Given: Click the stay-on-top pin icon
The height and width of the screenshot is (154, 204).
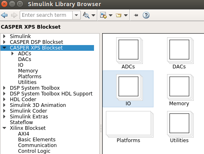Looking at the screenshot, I should click(x=136, y=15).
